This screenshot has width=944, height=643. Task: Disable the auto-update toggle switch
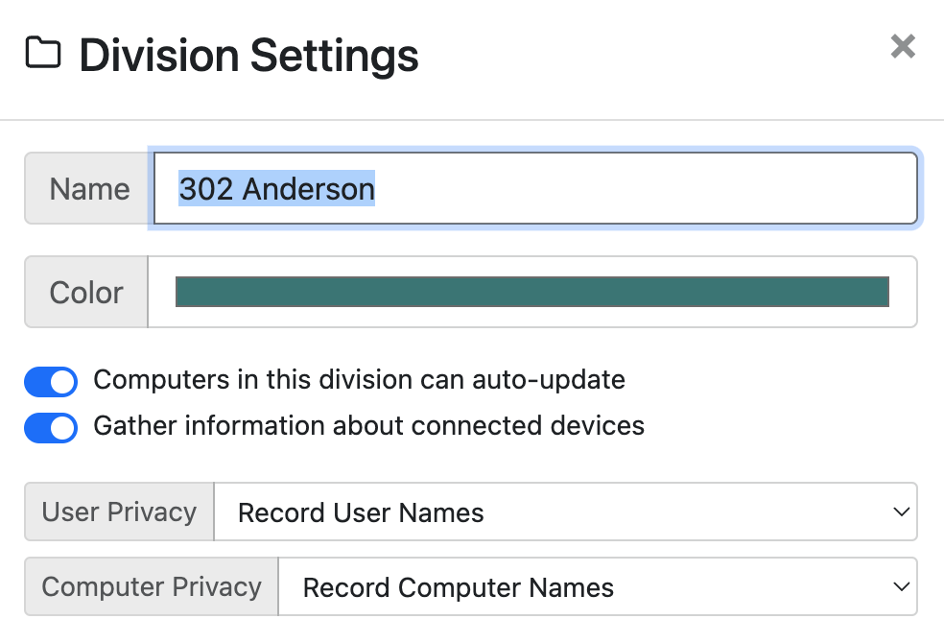(51, 382)
